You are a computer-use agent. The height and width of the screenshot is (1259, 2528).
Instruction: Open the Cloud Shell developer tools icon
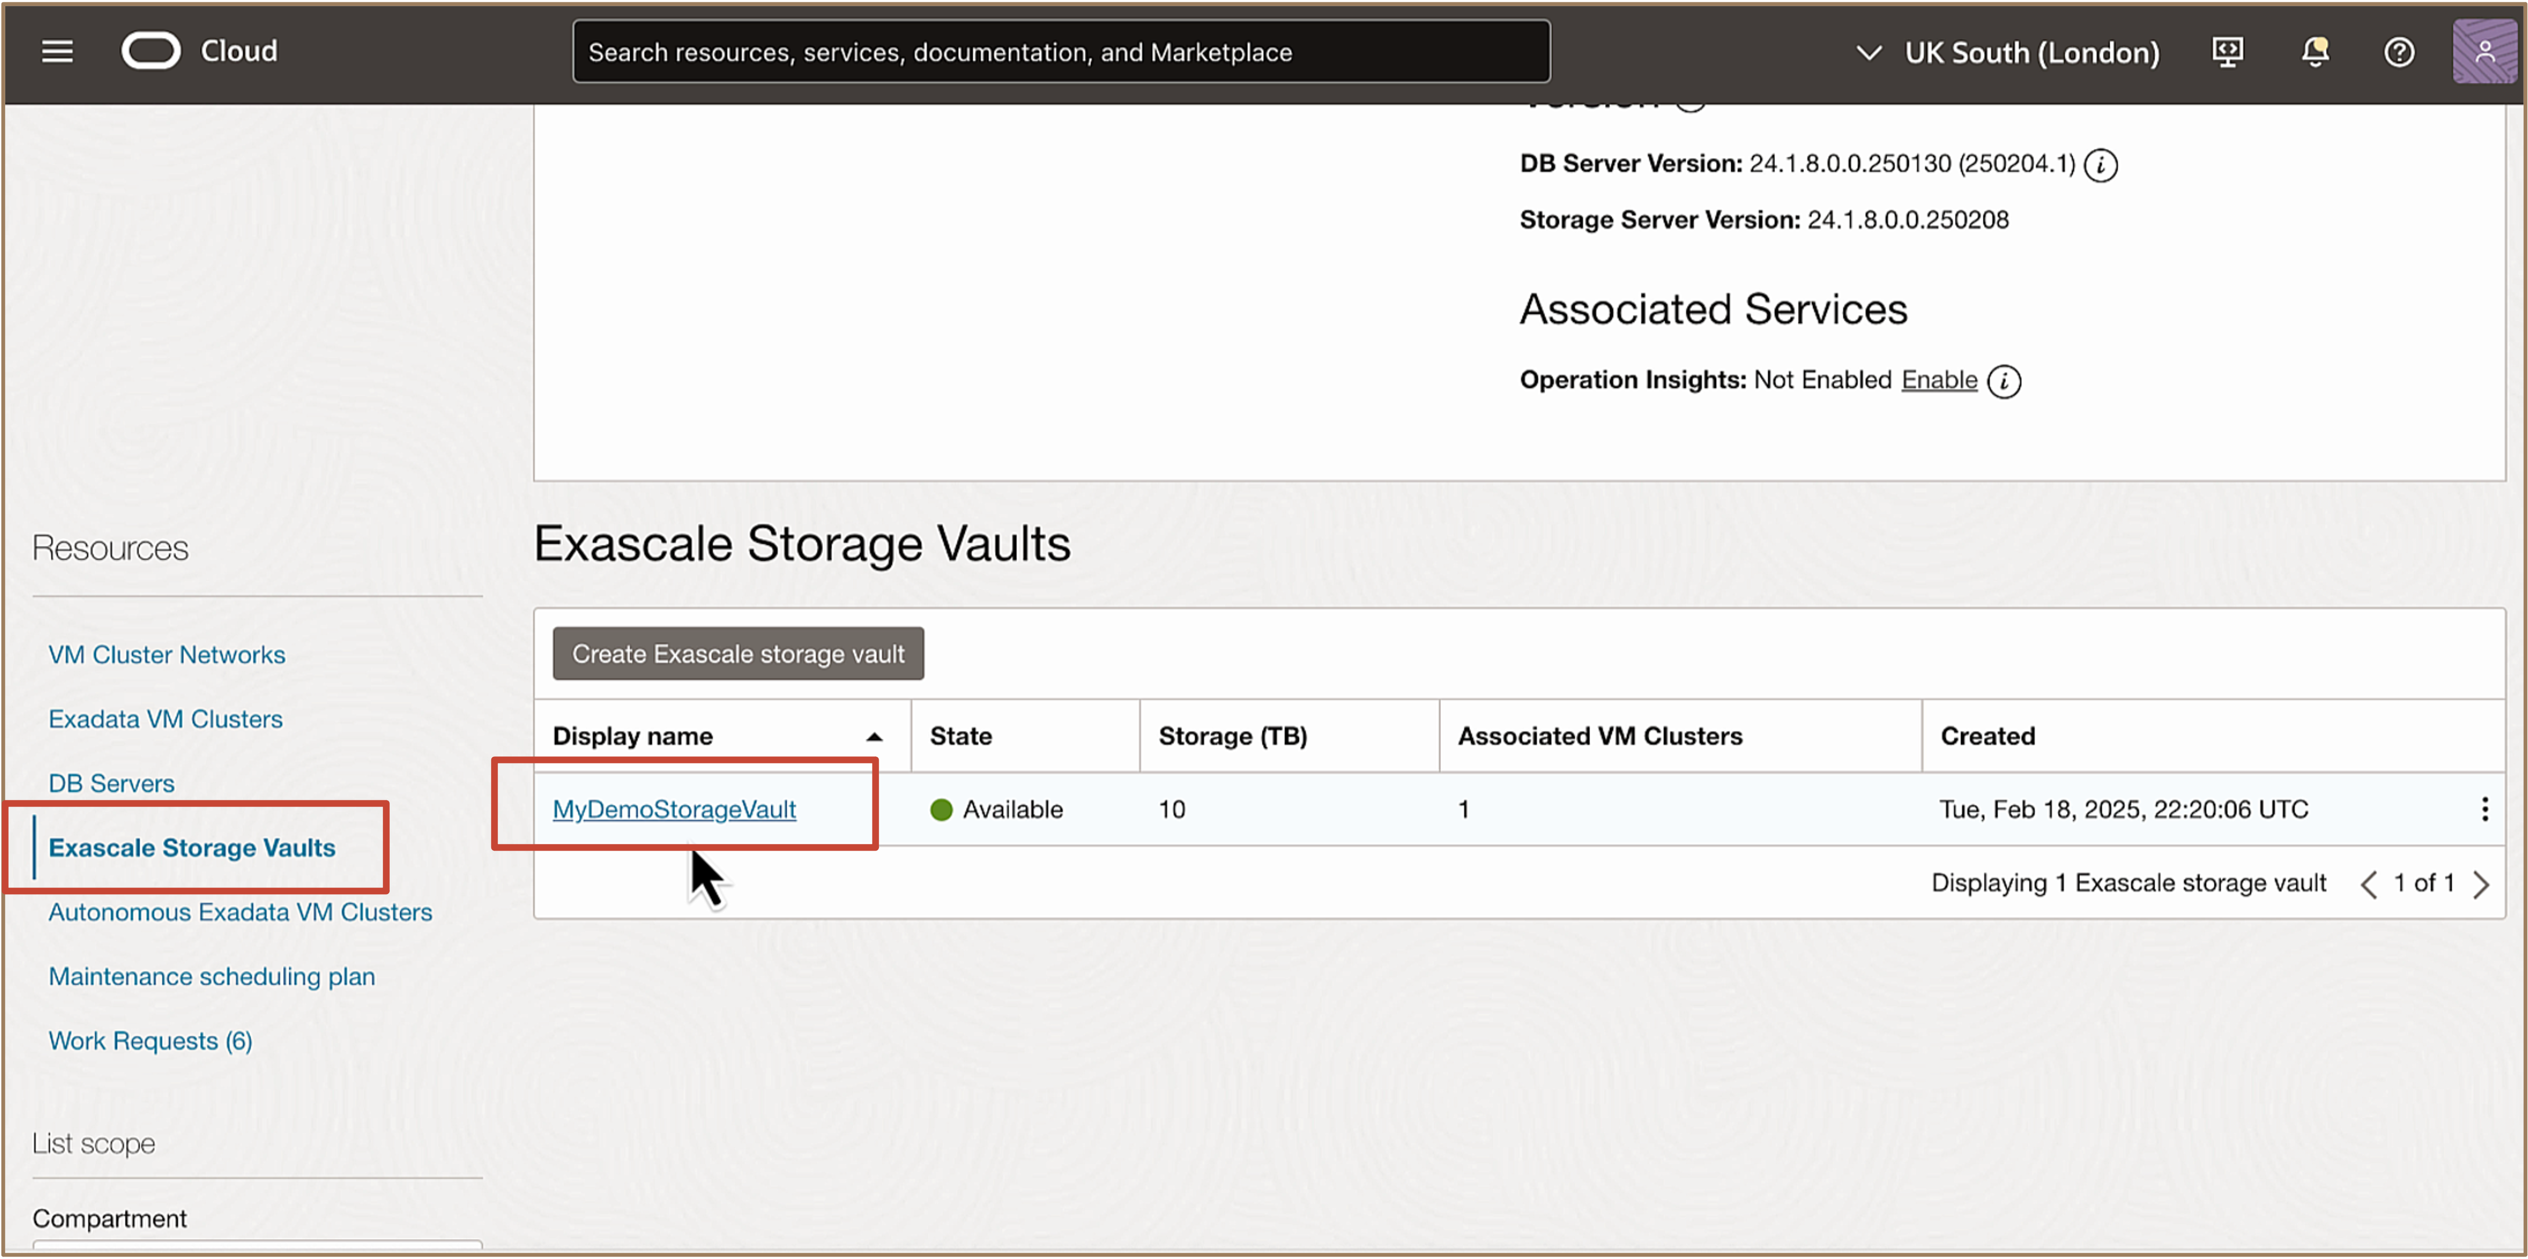tap(2227, 52)
